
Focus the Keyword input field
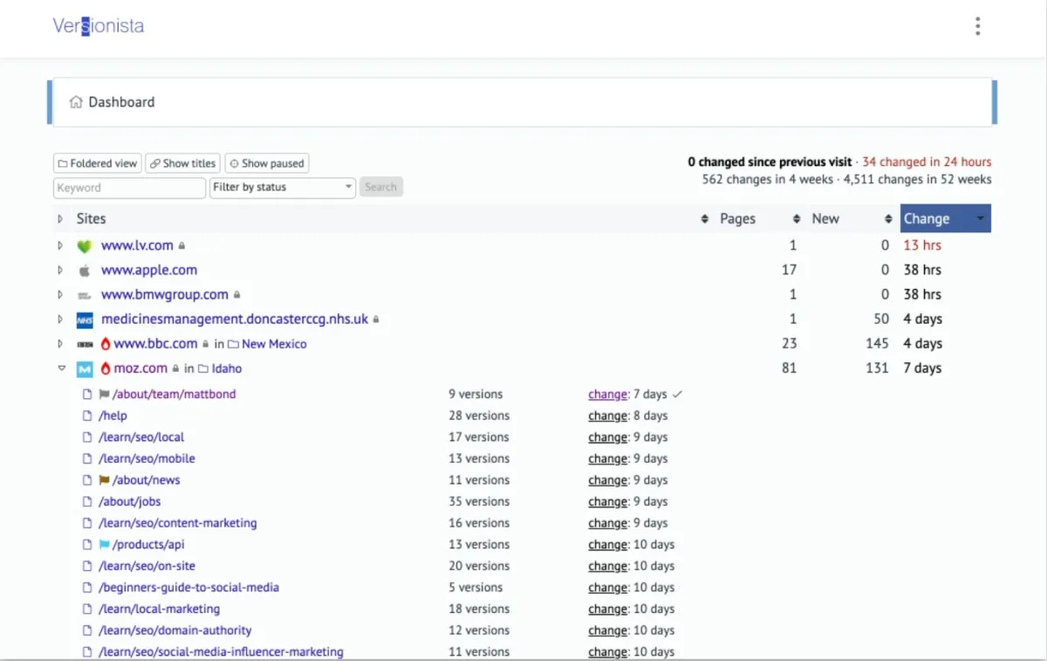click(x=129, y=188)
